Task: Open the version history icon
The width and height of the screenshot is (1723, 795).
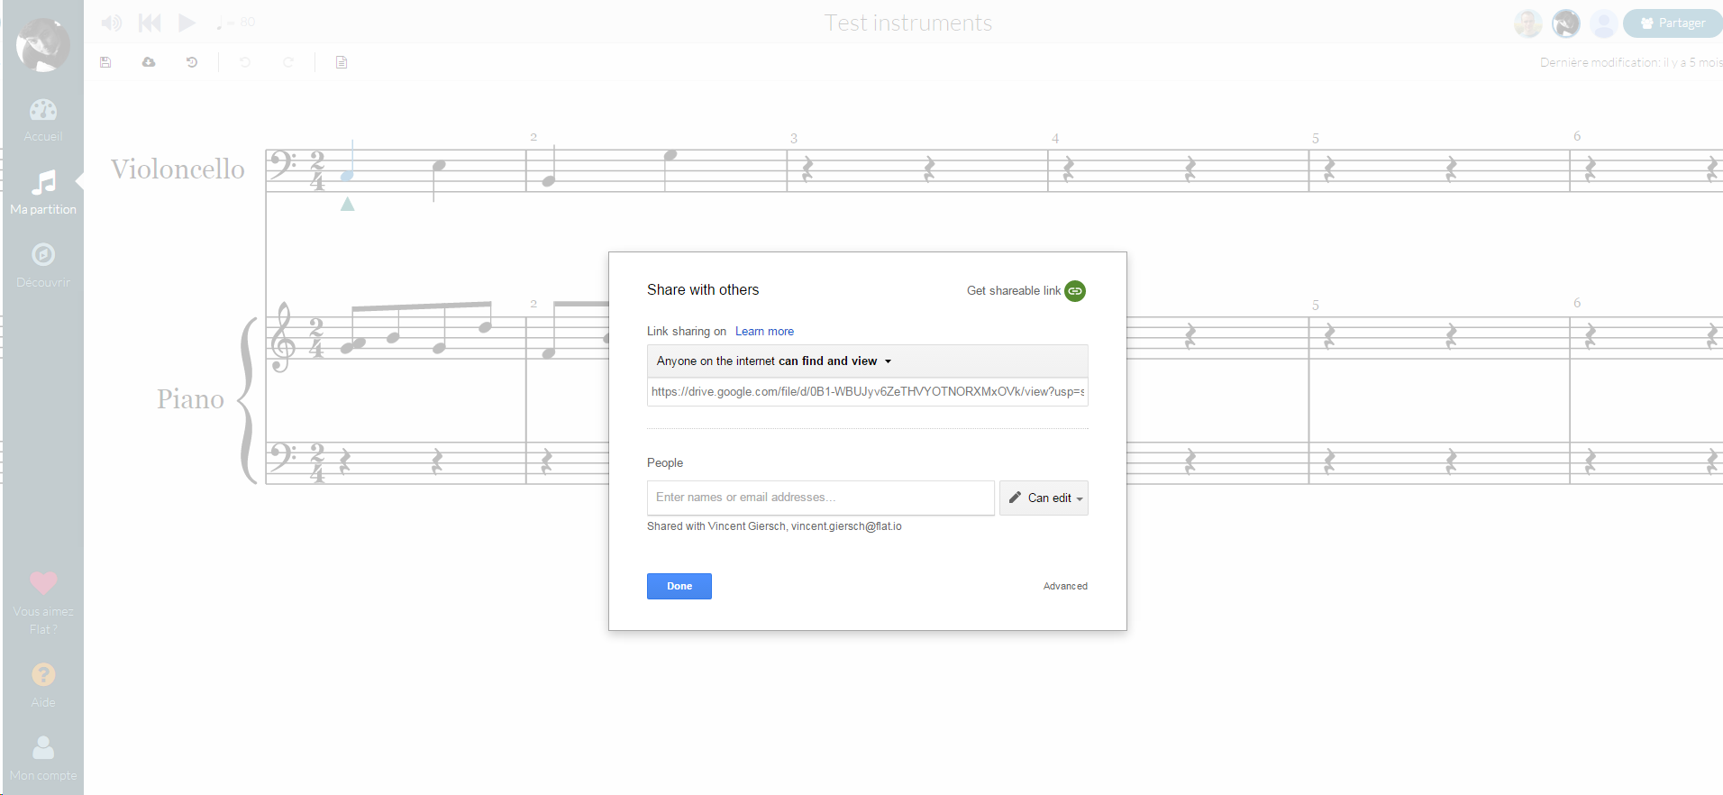Action: point(192,62)
